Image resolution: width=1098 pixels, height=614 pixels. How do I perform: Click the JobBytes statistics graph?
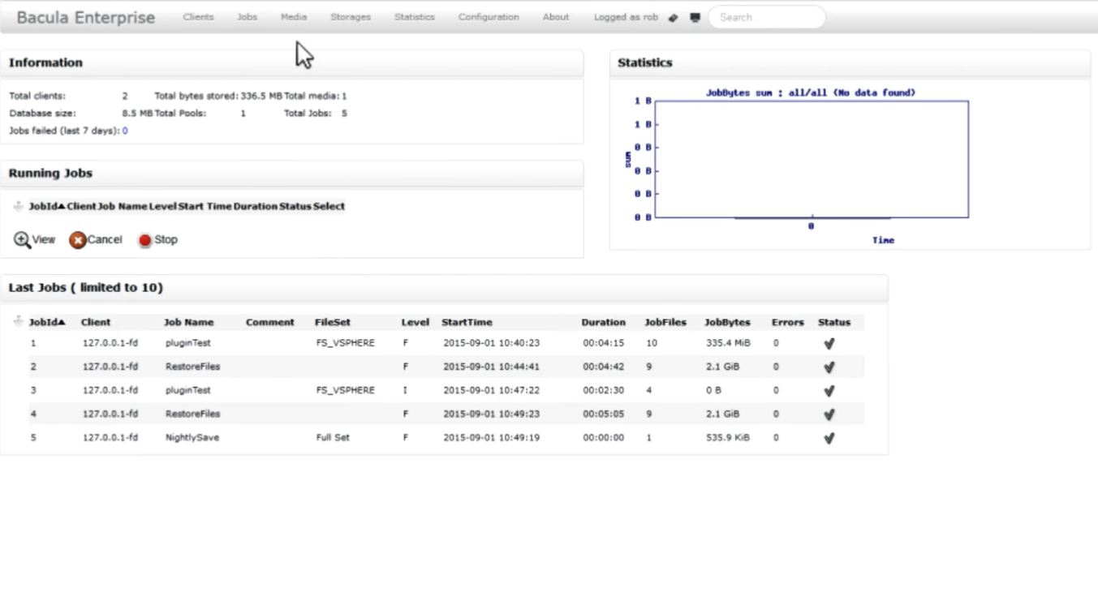pyautogui.click(x=811, y=159)
